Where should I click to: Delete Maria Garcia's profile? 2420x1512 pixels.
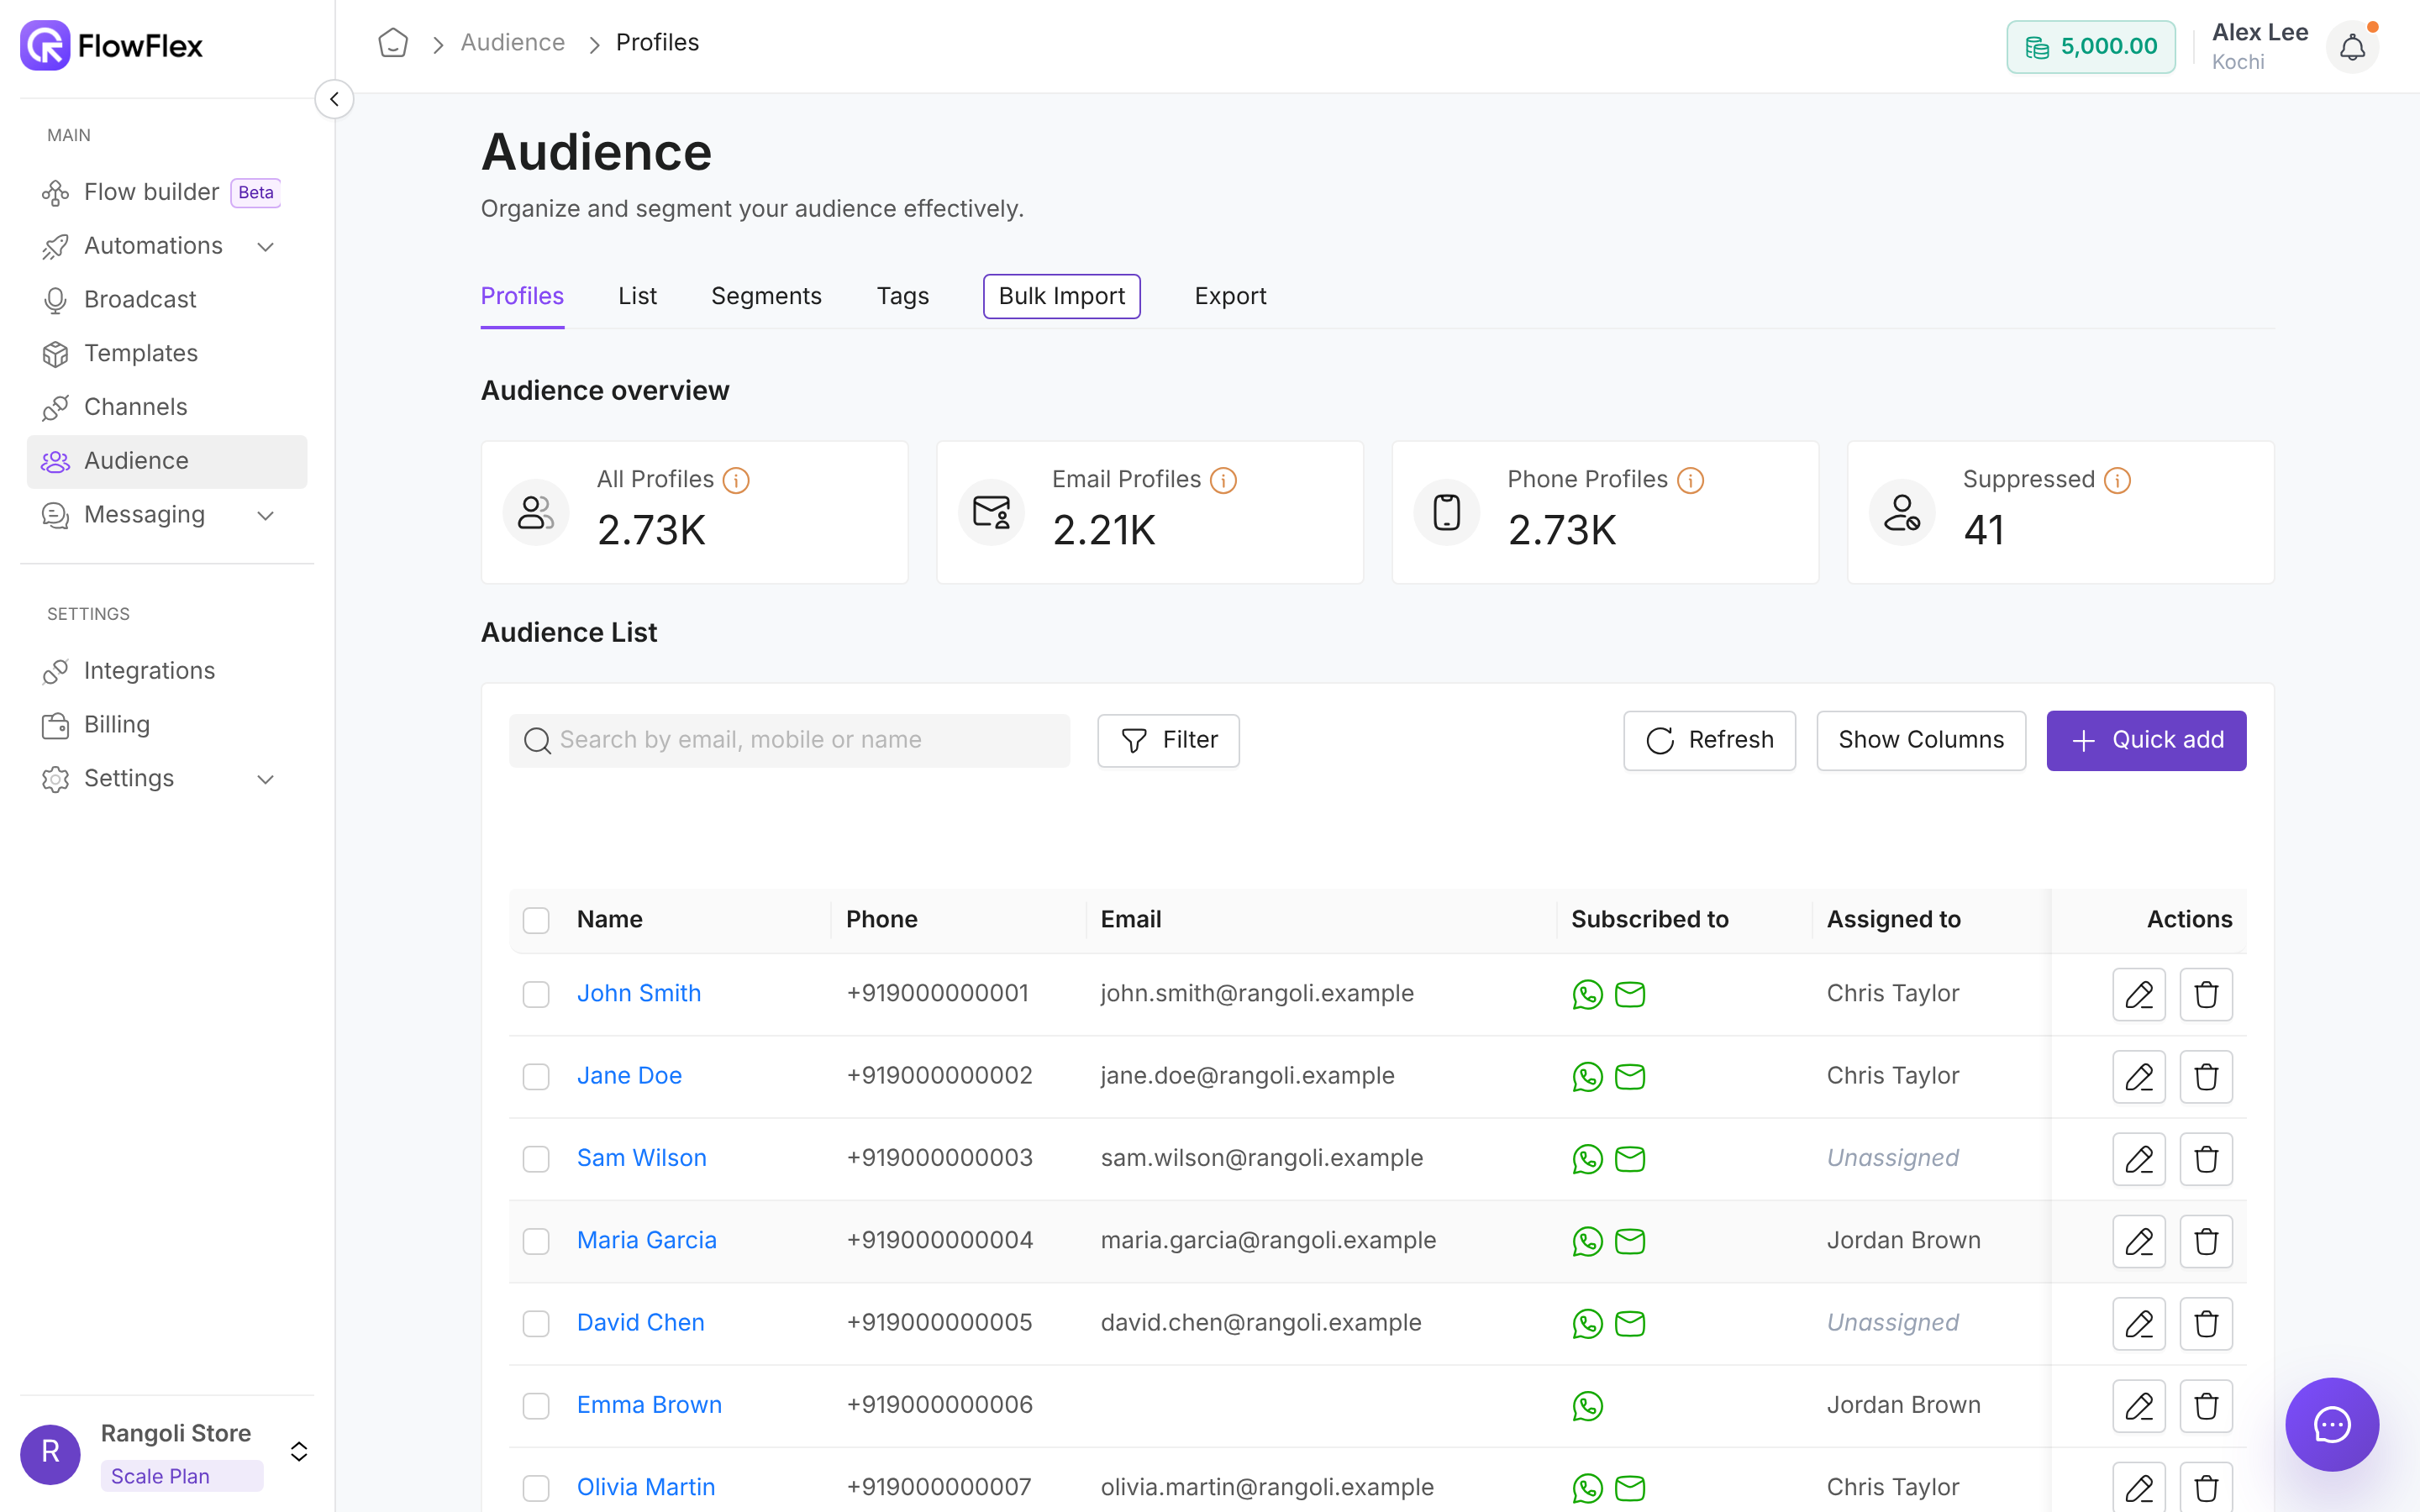(2206, 1241)
